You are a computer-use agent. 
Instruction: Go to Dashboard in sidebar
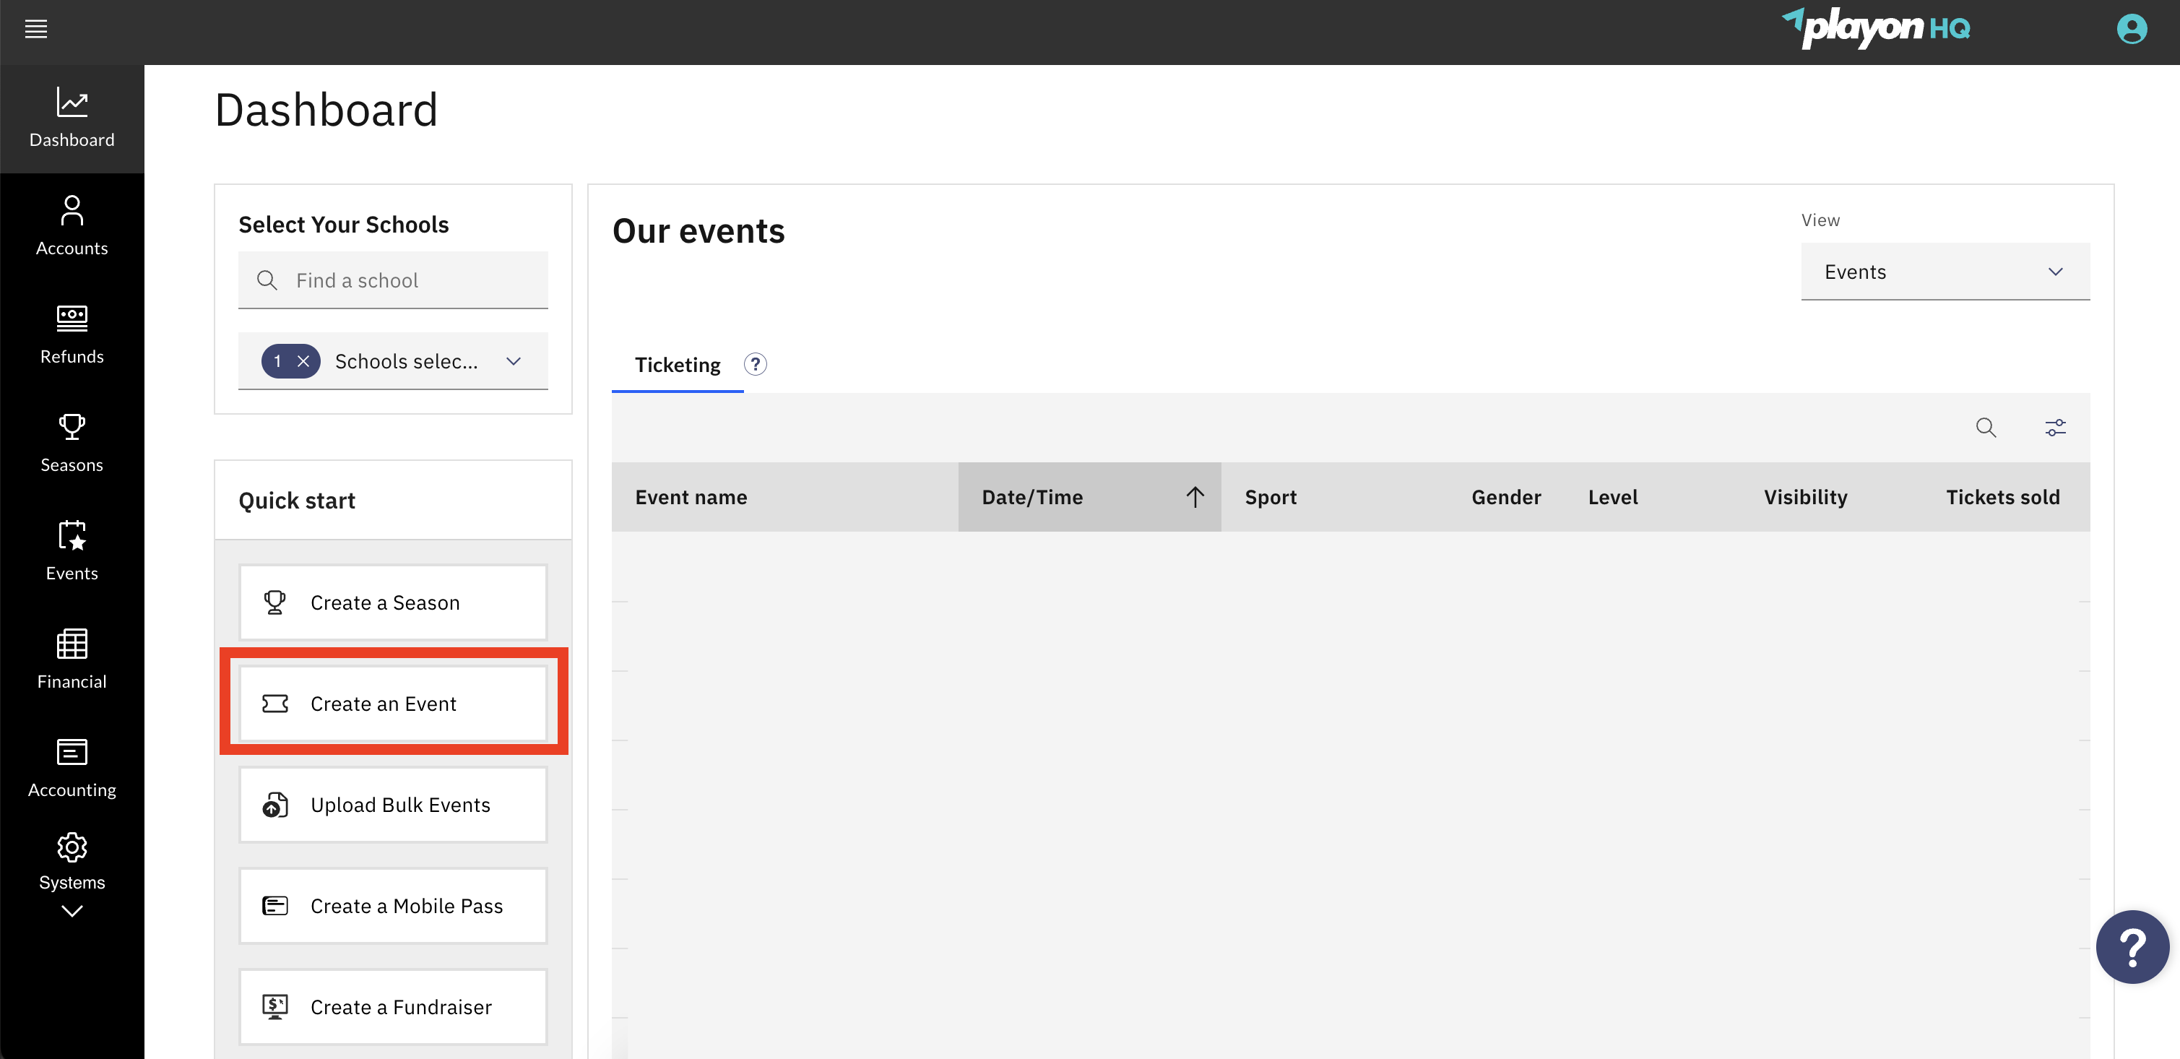click(72, 118)
